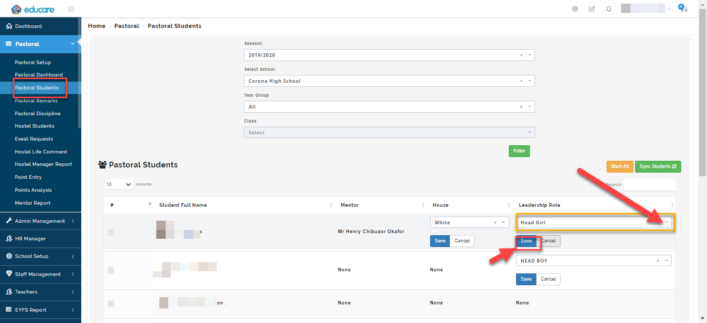Go to Pastoral breadcrumb link
The height and width of the screenshot is (323, 707).
[x=127, y=26]
